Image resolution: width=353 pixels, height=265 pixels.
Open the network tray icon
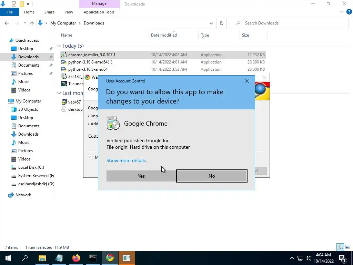pyautogui.click(x=300, y=258)
